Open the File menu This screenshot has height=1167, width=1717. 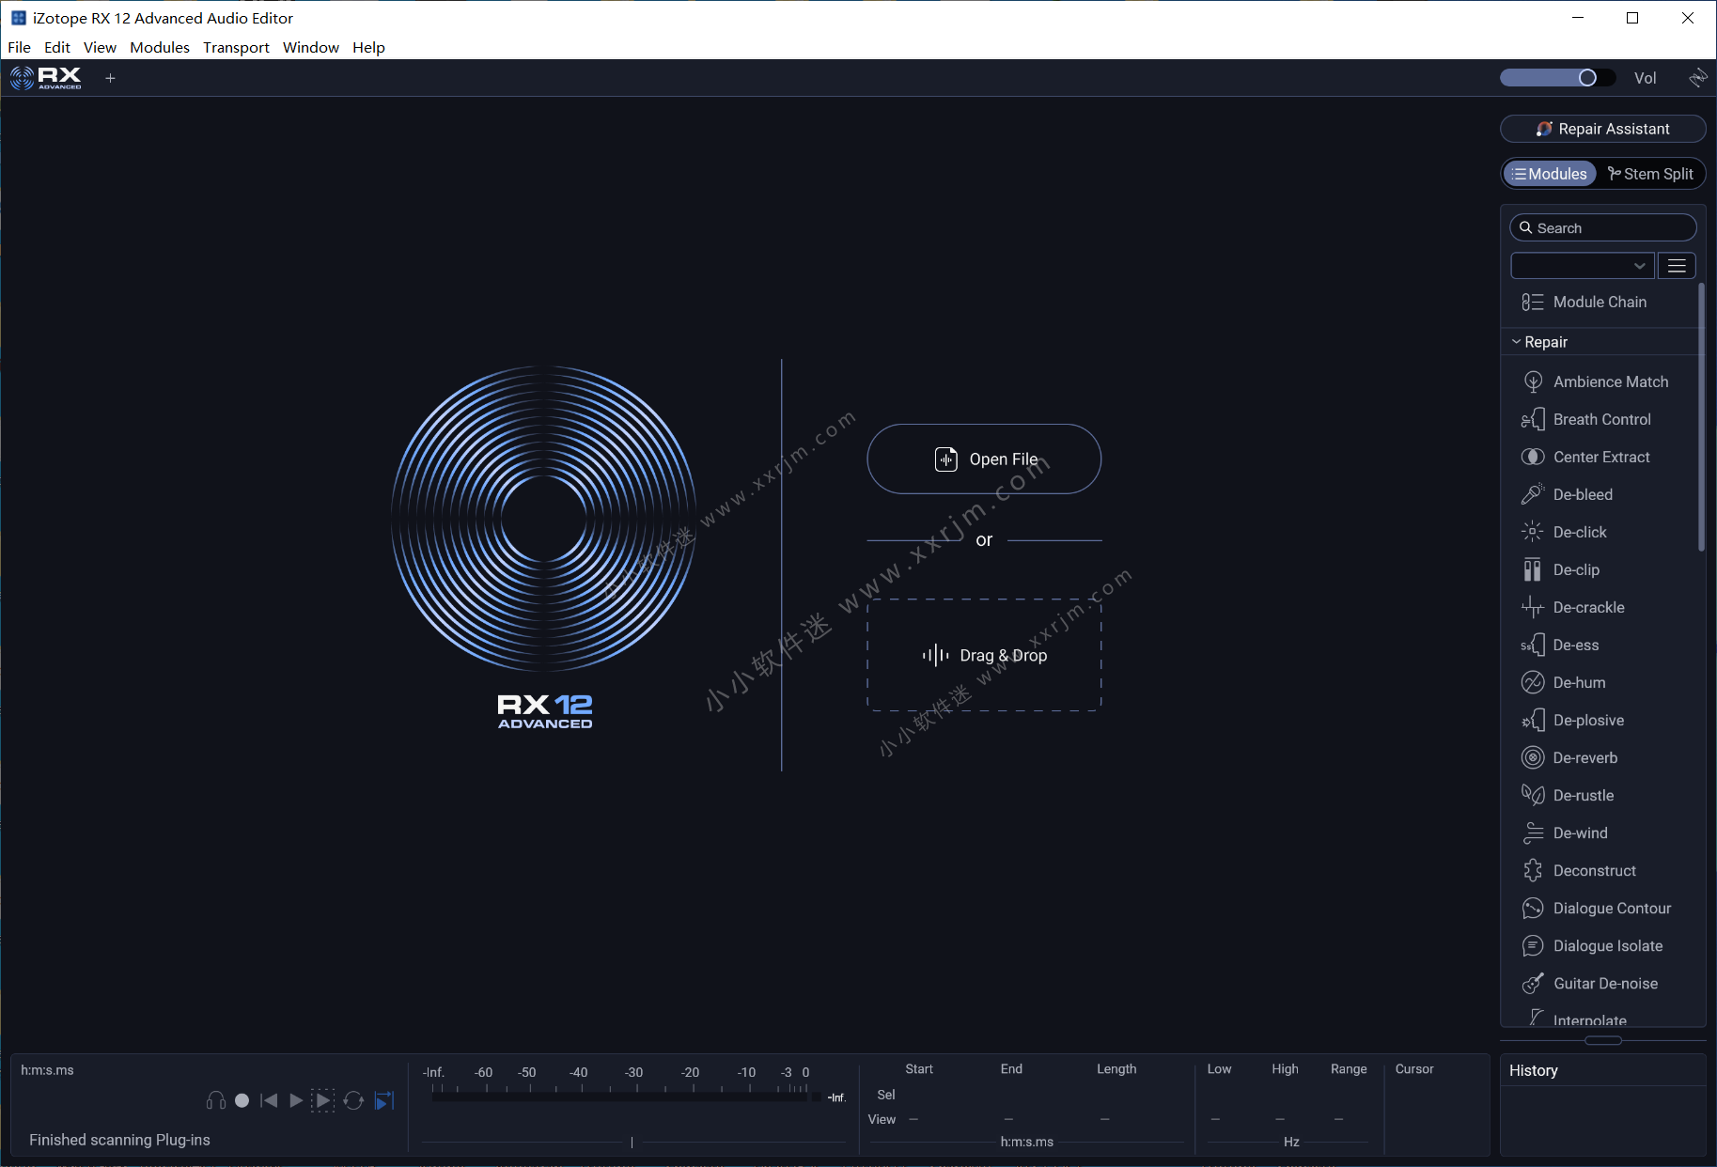19,47
